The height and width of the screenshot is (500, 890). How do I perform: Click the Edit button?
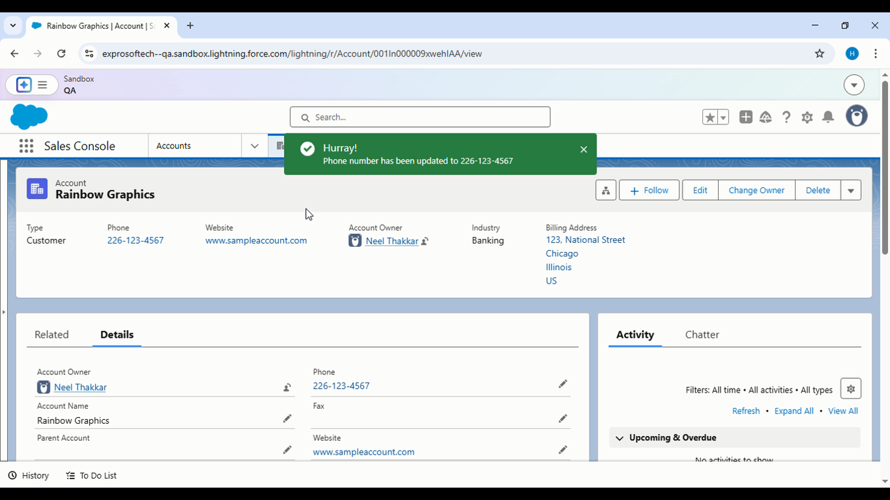[x=700, y=190]
